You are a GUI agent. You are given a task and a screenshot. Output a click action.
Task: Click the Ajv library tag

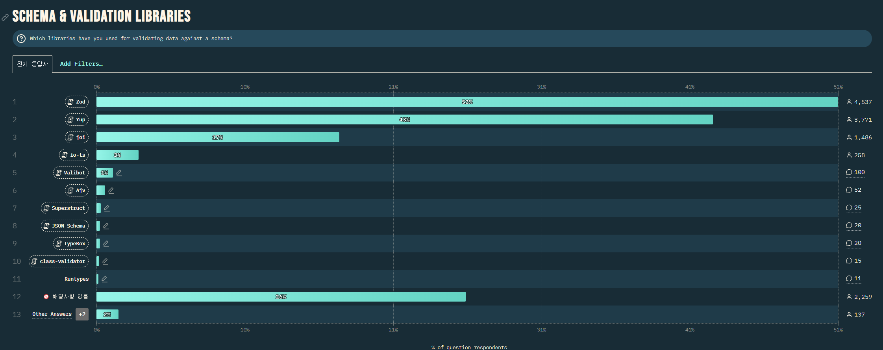[x=77, y=191]
